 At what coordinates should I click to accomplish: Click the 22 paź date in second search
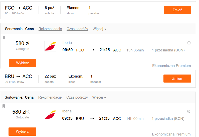point(50,76)
